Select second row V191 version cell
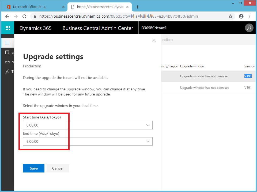The image size is (257, 192). [x=248, y=88]
